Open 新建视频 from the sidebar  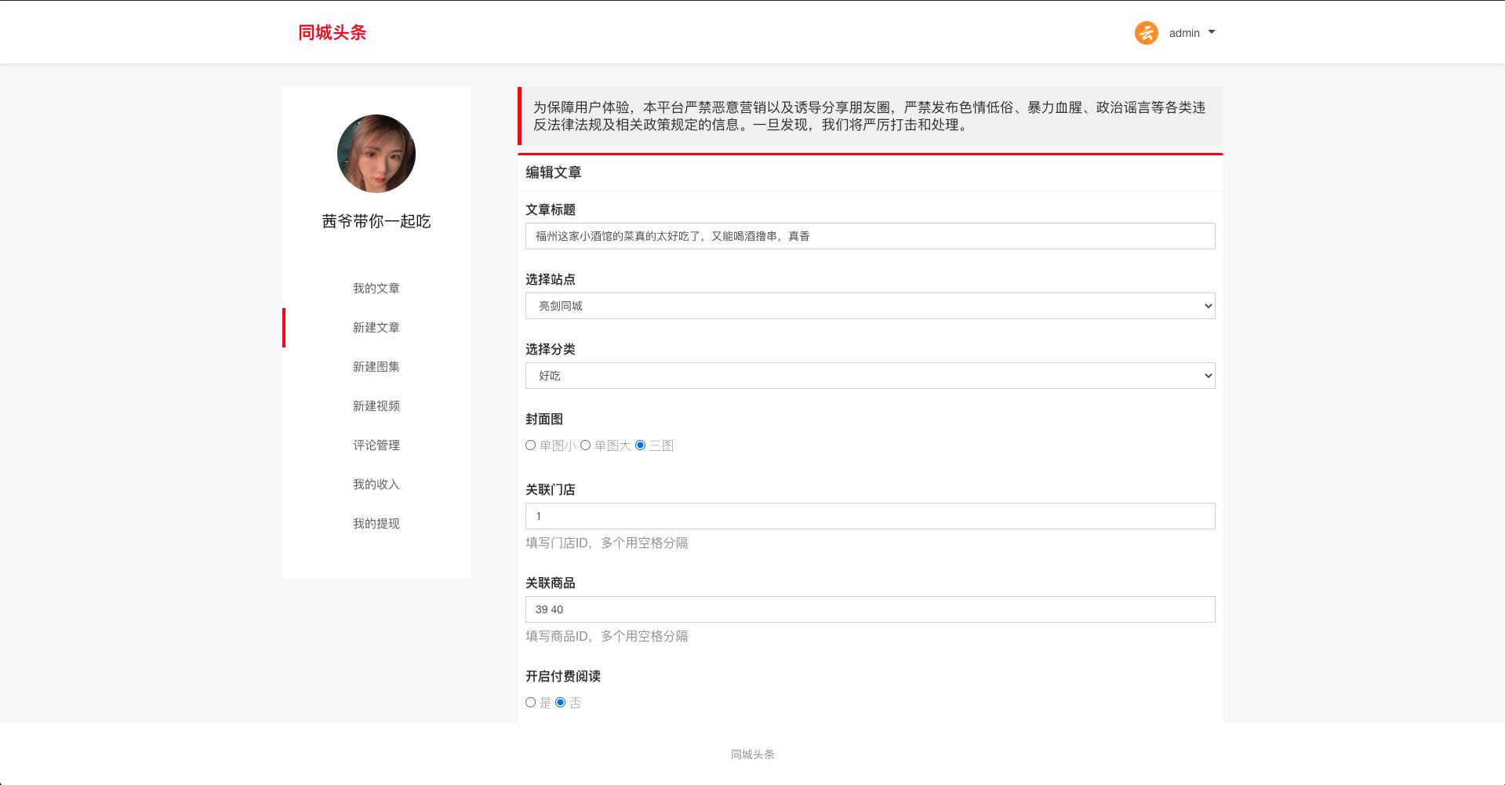click(376, 406)
